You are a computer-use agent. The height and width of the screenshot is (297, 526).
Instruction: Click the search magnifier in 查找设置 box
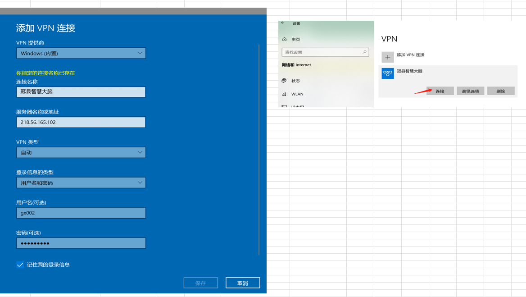pyautogui.click(x=365, y=52)
